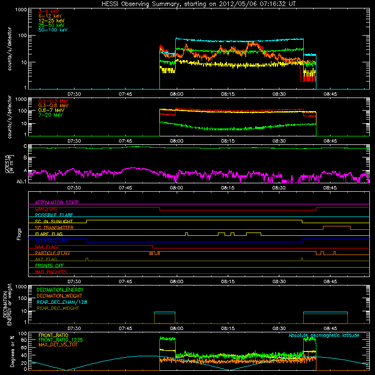The image size is (375, 375).
Task: Pick the yellow 12-25 keV legend label
Action: tap(52, 21)
